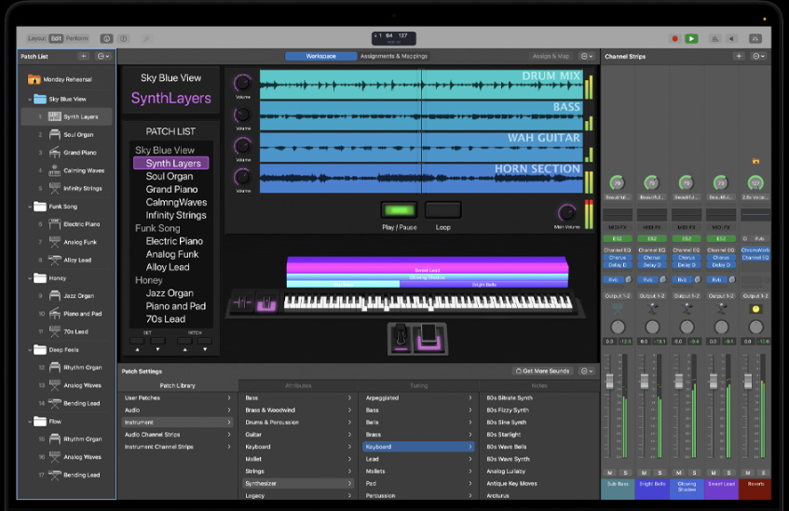789x511 pixels.
Task: Click the wrench tool icon in toolbar
Action: [x=146, y=38]
